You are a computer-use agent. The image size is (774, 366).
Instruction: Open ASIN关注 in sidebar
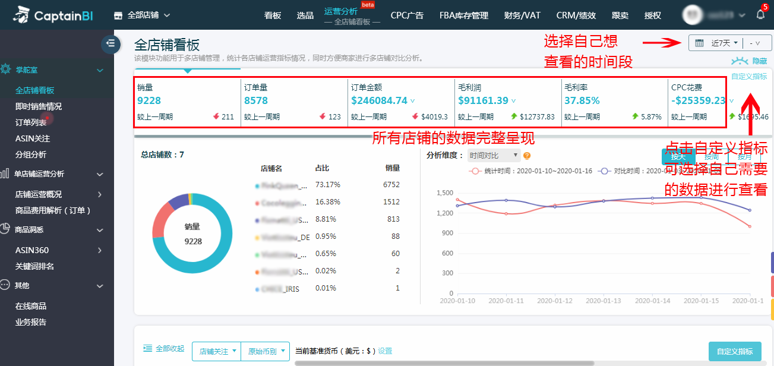pos(33,138)
